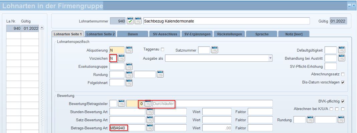Click the list scroll-up arrow beside 01.2022
Screen dimensions: 357x133
tap(42, 28)
